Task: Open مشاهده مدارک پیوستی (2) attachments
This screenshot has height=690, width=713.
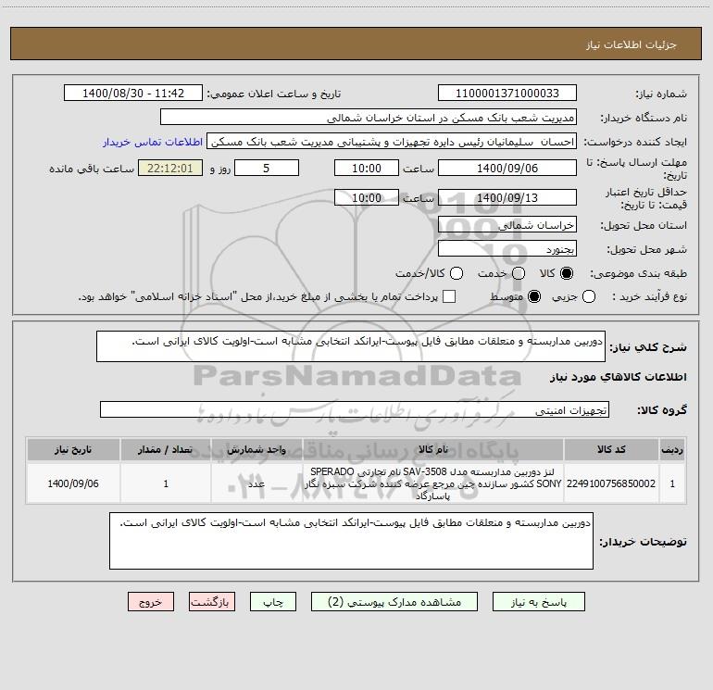Action: coord(394,602)
